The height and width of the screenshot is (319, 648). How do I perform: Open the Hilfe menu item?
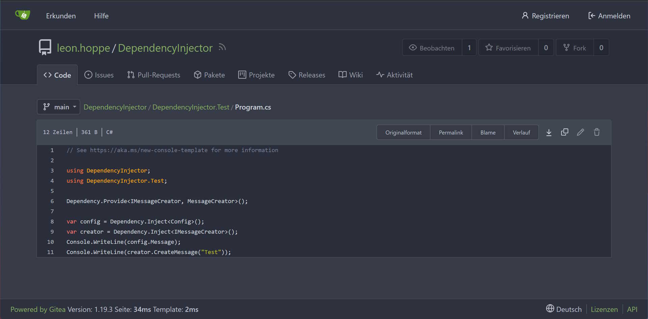101,16
